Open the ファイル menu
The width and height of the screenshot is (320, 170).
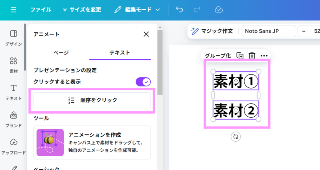coord(41,10)
